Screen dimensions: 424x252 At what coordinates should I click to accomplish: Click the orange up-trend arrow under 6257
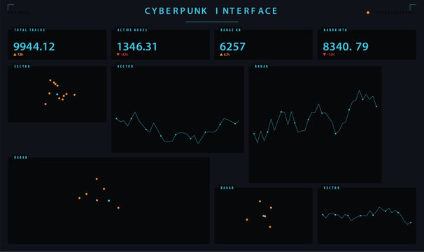pos(221,55)
